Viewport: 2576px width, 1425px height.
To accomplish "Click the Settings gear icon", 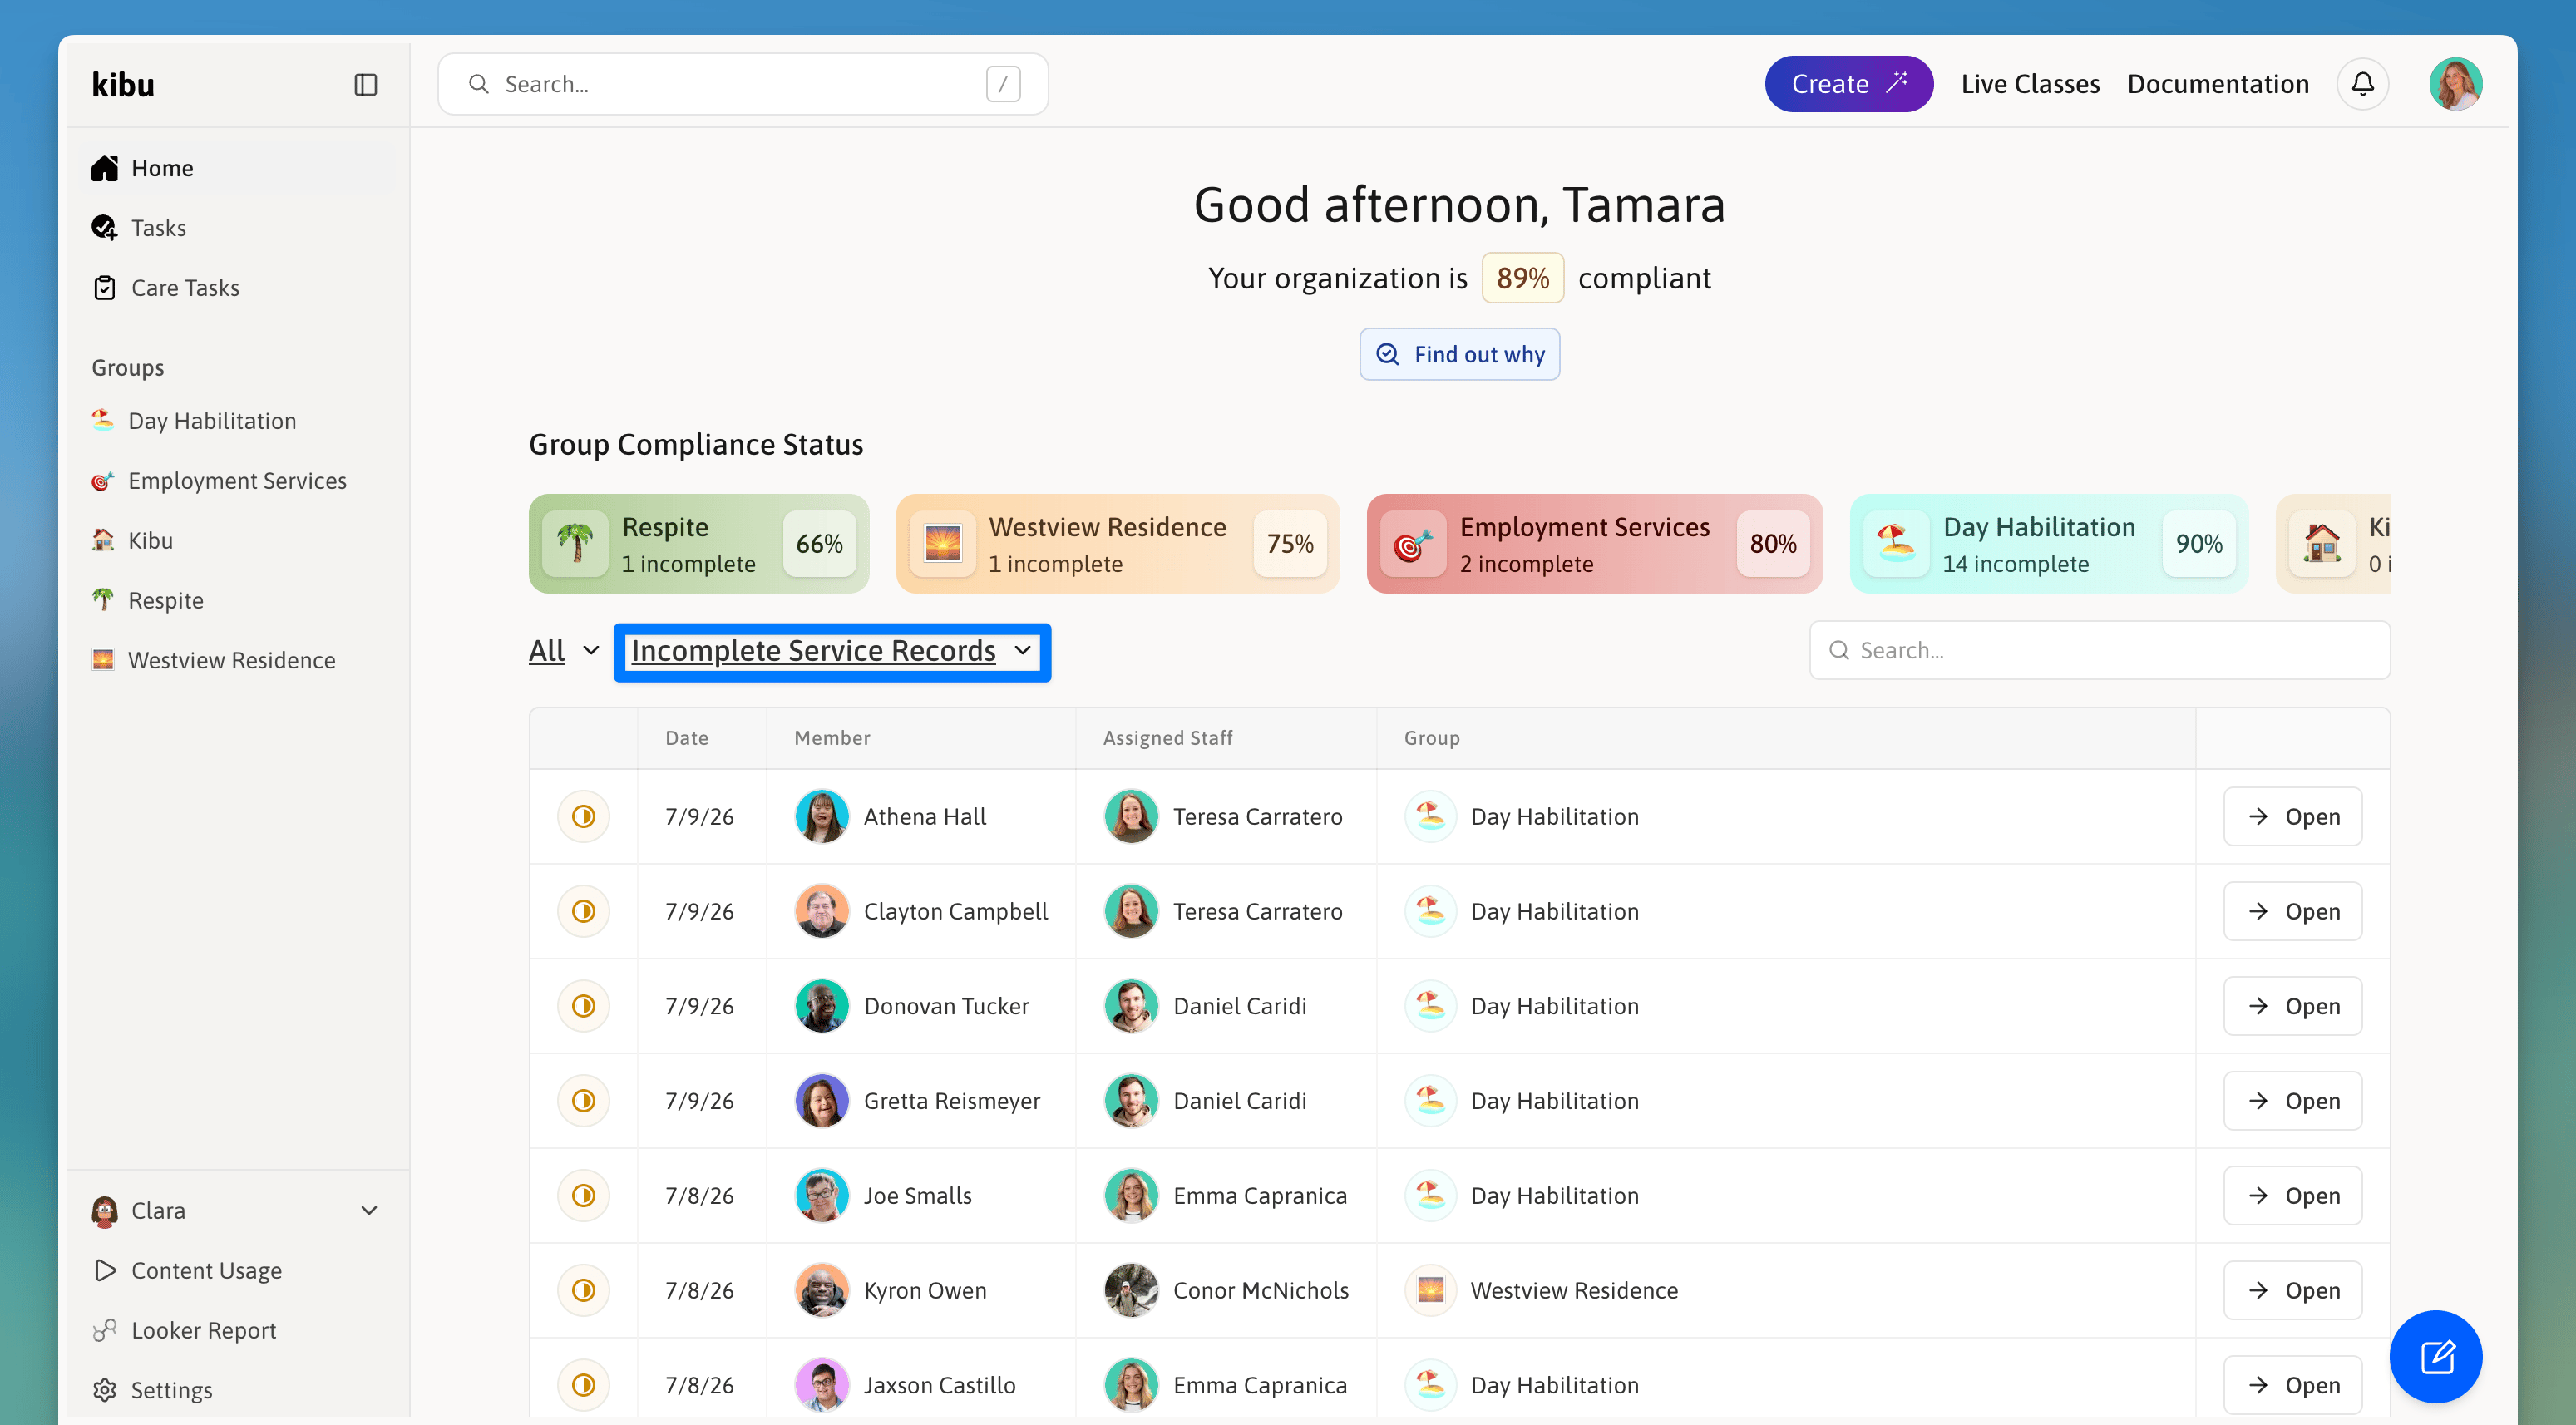I will (105, 1390).
